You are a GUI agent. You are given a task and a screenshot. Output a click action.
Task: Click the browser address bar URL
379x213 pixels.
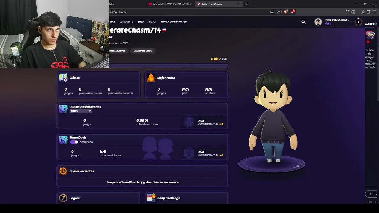tap(118, 12)
